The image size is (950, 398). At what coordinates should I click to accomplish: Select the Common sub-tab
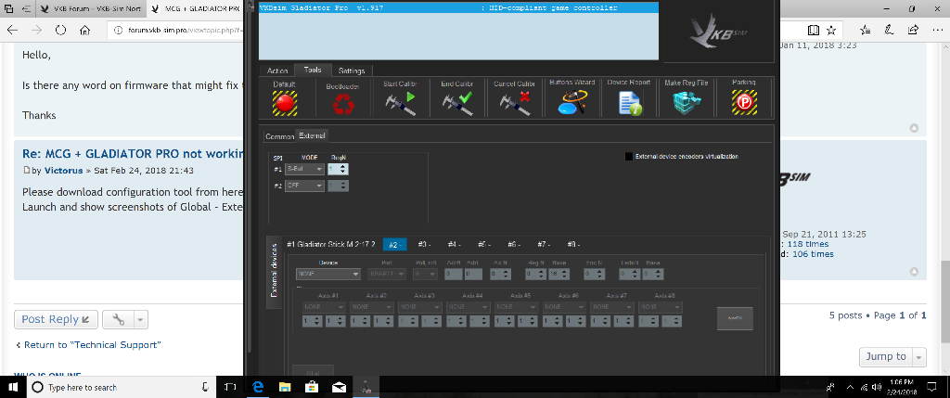(x=279, y=136)
